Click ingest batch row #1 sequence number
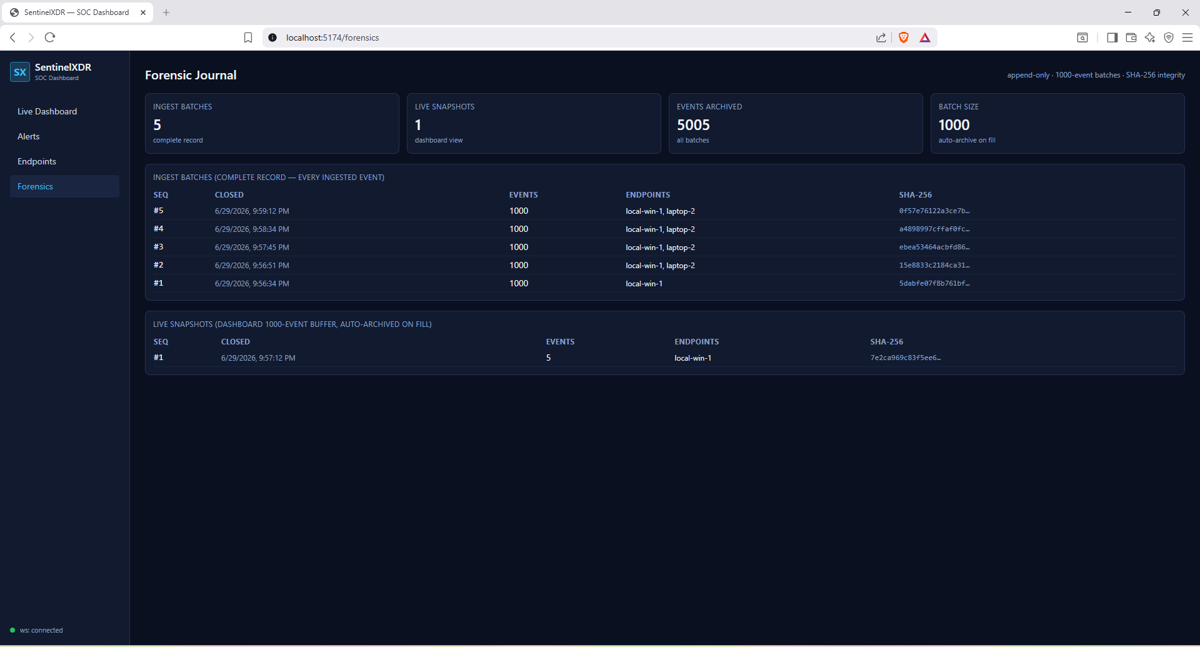Image resolution: width=1200 pixels, height=647 pixels. 159,283
